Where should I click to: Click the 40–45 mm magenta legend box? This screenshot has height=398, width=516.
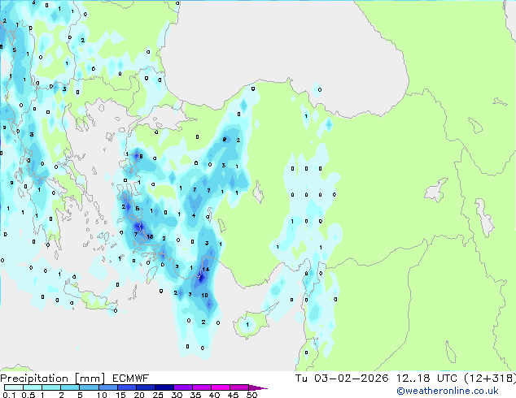pyautogui.click(x=221, y=387)
